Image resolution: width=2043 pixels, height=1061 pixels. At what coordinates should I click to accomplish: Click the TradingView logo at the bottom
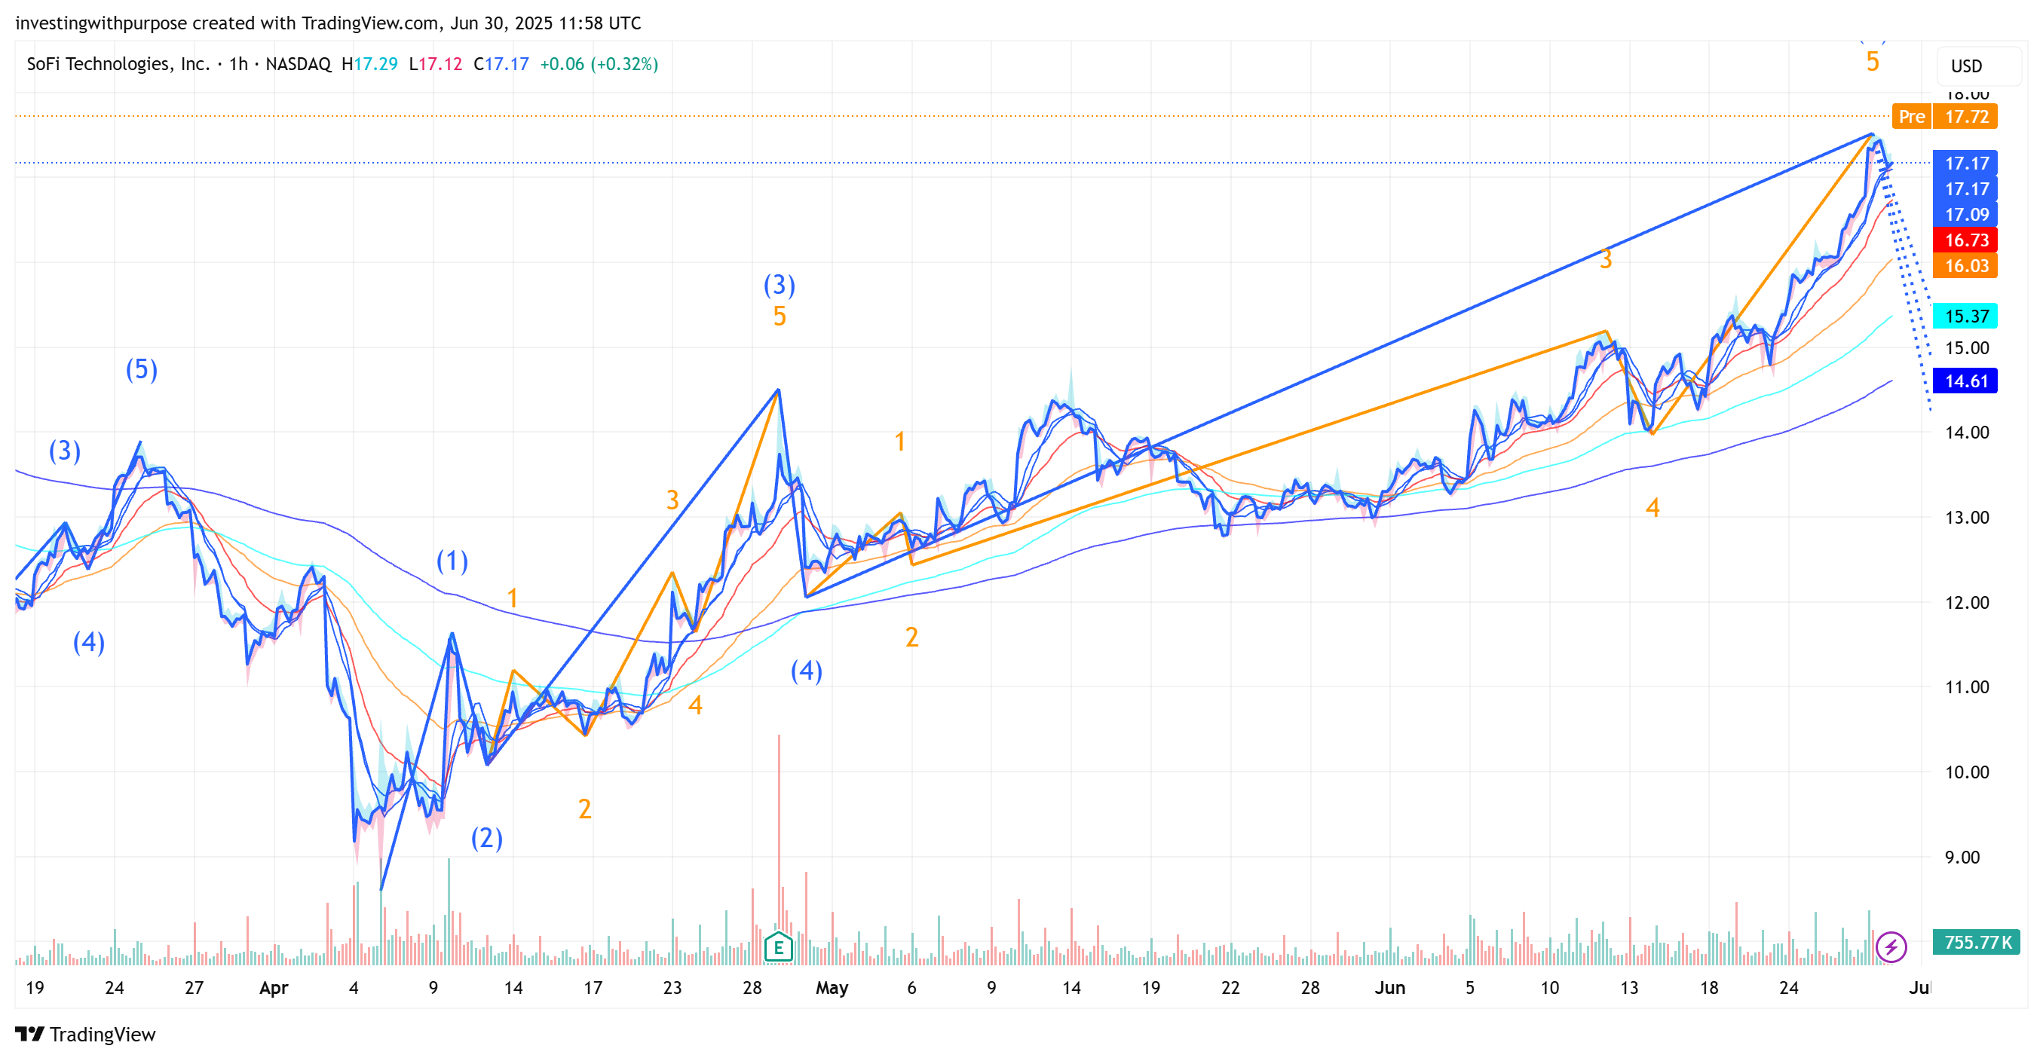(x=86, y=1034)
